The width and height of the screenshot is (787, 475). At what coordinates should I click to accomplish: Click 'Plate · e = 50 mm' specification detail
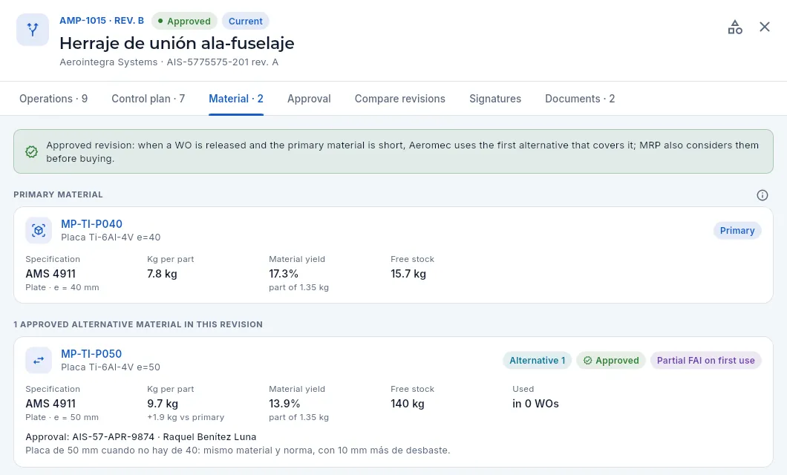(x=62, y=417)
